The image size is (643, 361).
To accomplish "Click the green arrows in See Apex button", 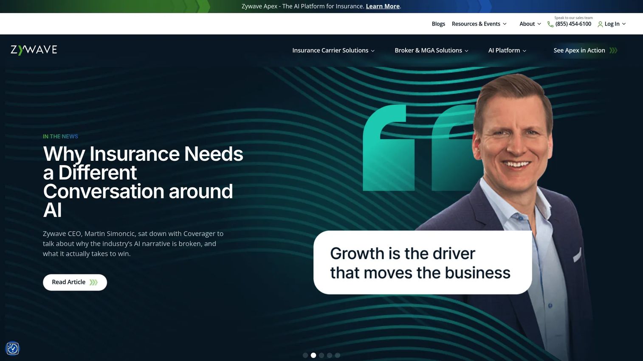I will 613,50.
